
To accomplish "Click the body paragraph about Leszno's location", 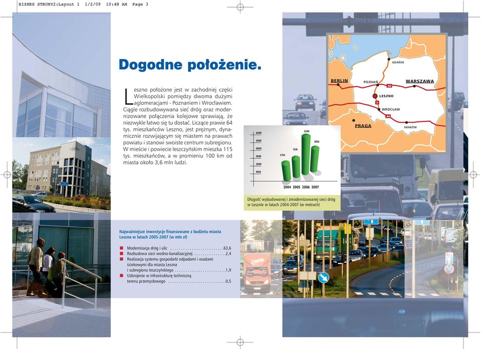I will pos(178,126).
